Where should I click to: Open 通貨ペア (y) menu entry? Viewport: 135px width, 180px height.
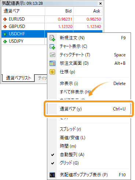pyautogui.click(x=89, y=109)
